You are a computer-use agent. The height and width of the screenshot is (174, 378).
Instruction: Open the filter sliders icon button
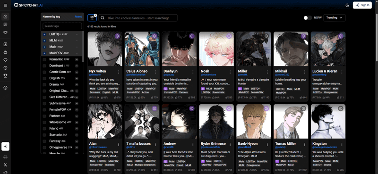coord(92,18)
